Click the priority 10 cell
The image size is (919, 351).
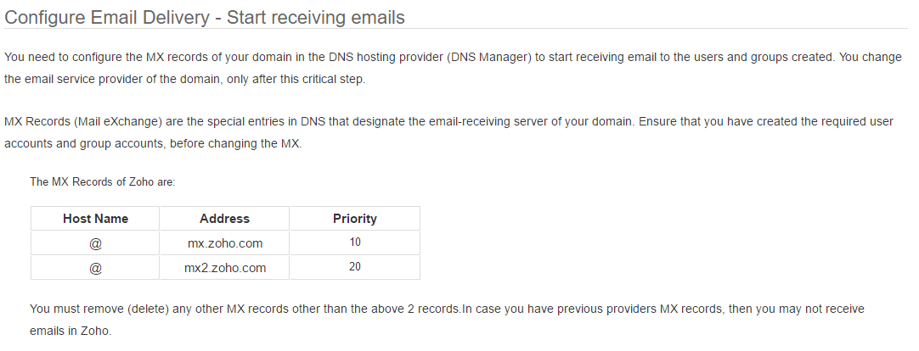(354, 242)
